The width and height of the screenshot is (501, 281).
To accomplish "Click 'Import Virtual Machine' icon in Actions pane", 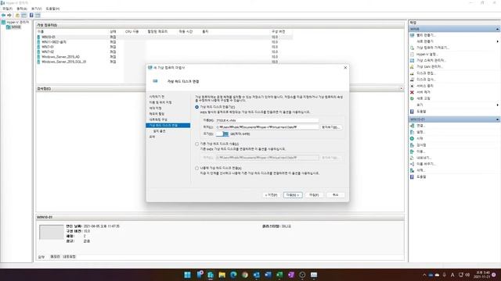I will pos(412,48).
